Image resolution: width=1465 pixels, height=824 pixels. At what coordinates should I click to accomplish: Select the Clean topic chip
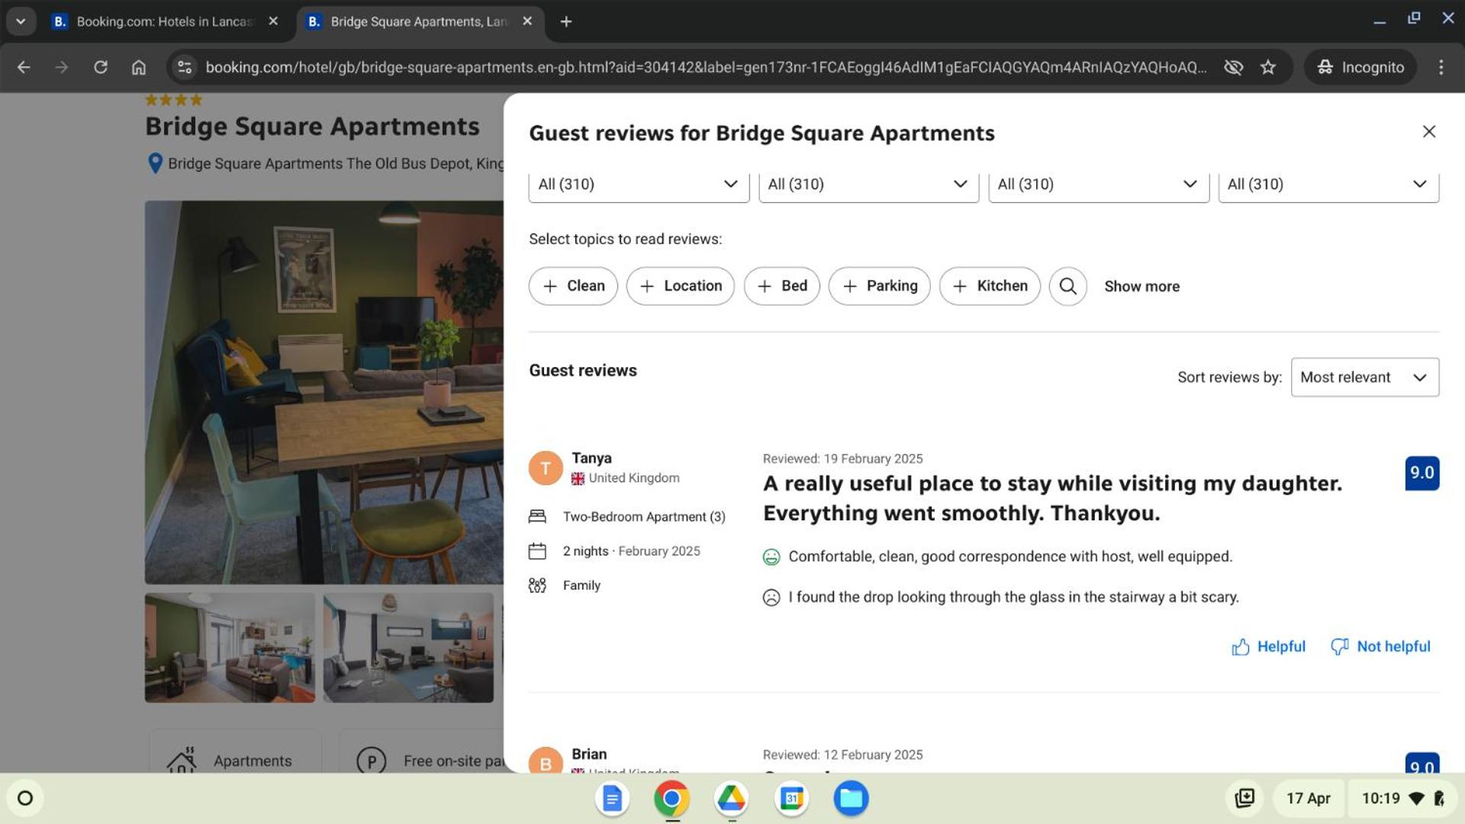click(572, 286)
